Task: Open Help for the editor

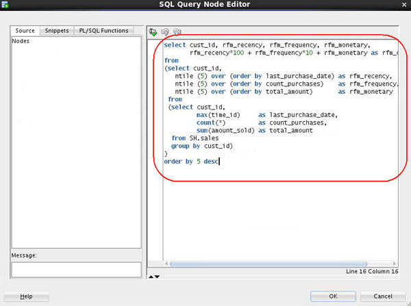Action: 26,296
